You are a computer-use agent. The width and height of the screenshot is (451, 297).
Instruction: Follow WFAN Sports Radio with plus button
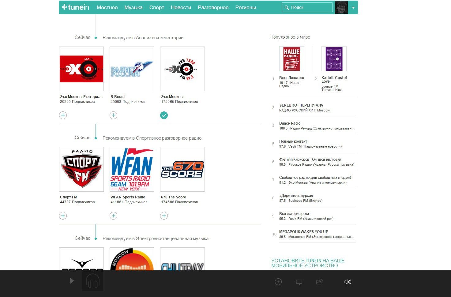tap(114, 216)
